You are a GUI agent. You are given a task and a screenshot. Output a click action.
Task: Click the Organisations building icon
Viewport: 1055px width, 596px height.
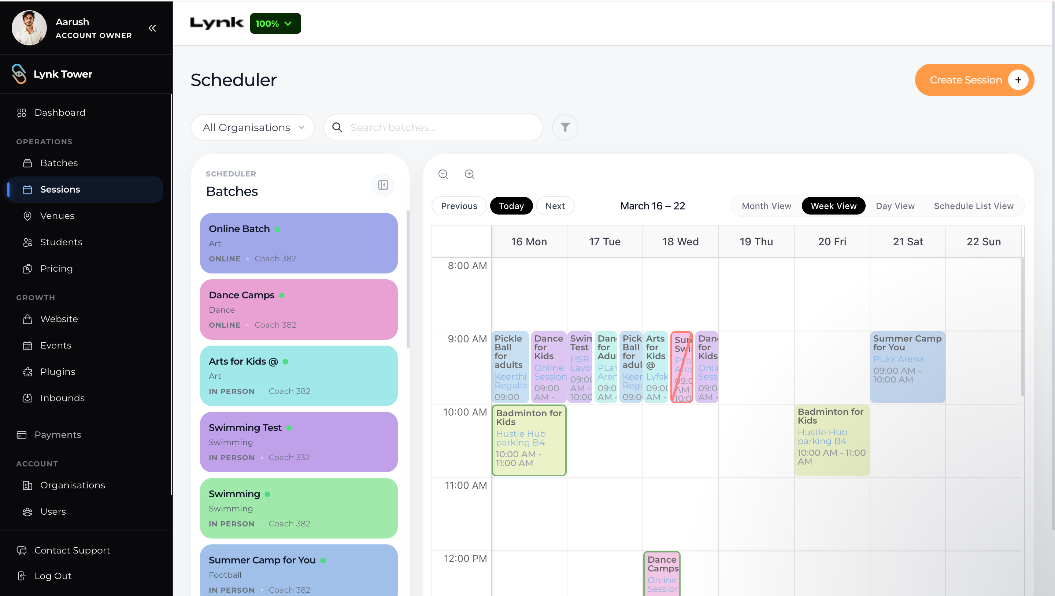[x=27, y=485]
